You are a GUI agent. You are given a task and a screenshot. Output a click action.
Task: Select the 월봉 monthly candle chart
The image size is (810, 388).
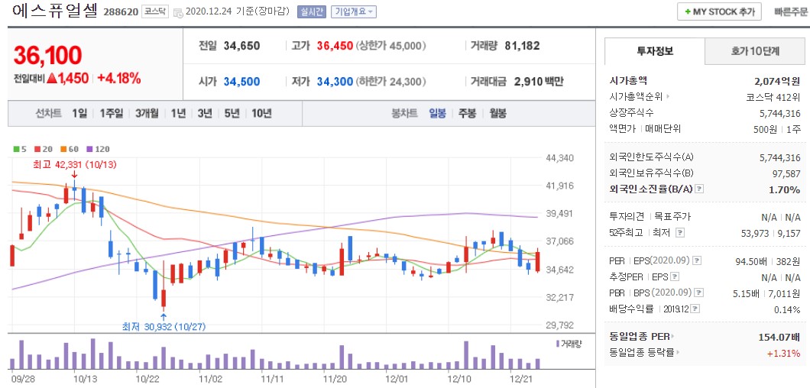pos(498,114)
